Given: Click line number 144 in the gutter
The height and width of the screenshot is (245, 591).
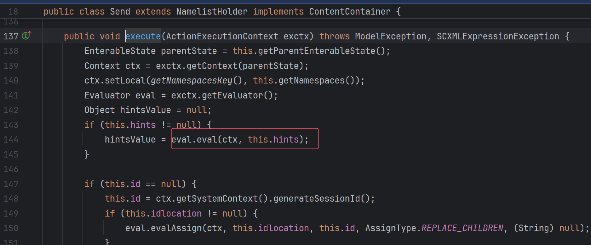Looking at the screenshot, I should click(x=11, y=140).
